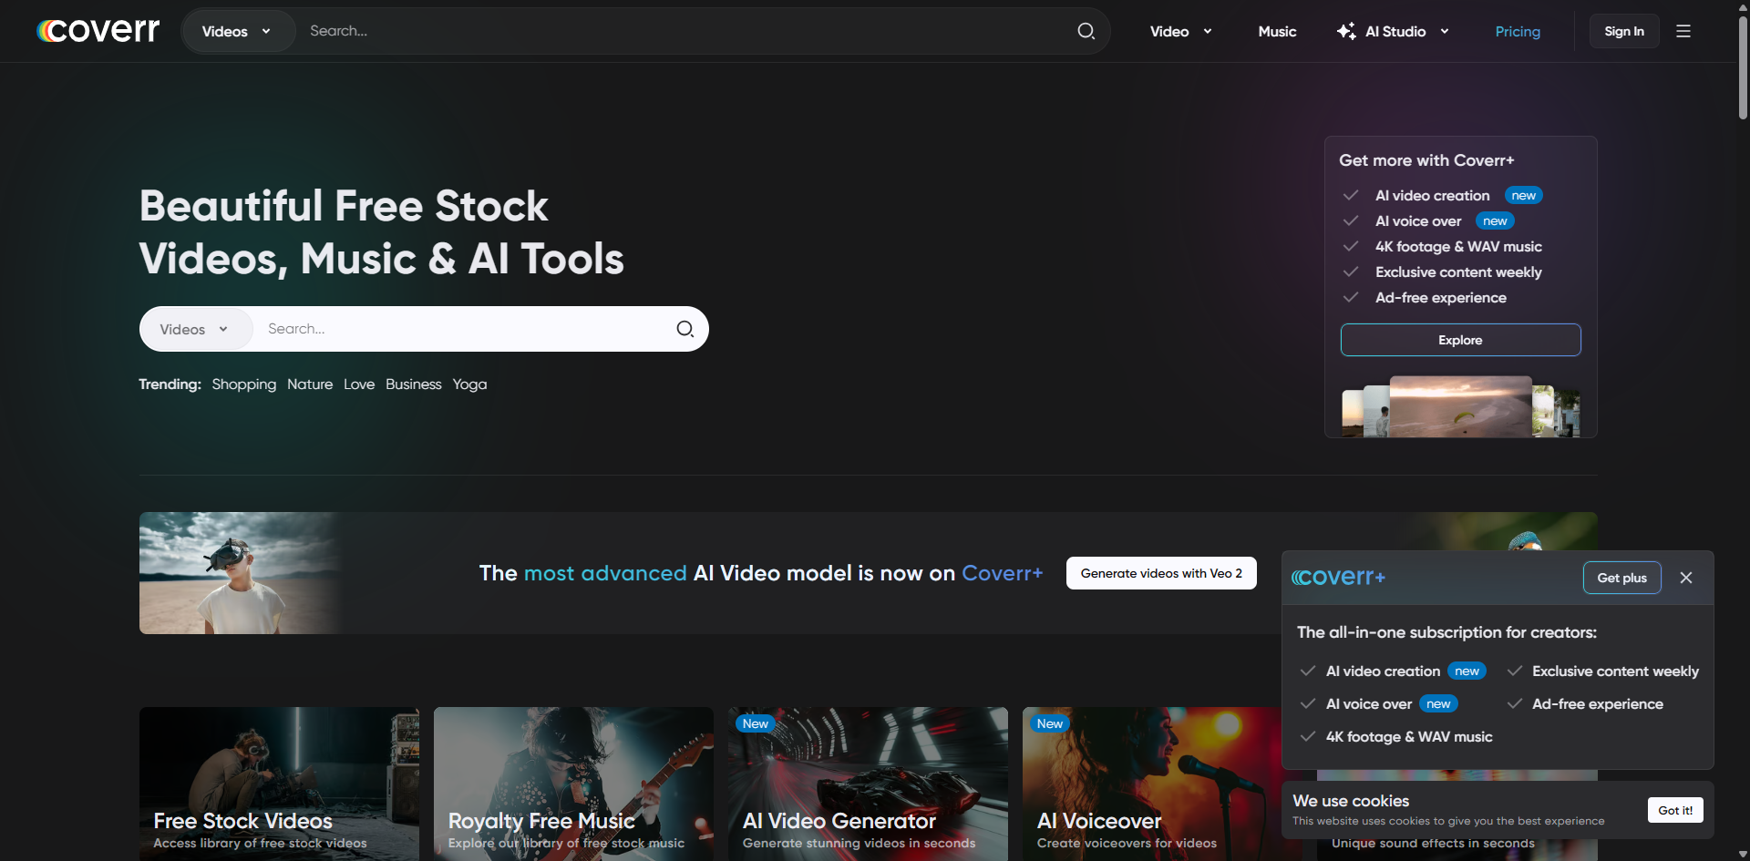
Task: Open the Free Stock Videos card
Action: click(x=279, y=784)
